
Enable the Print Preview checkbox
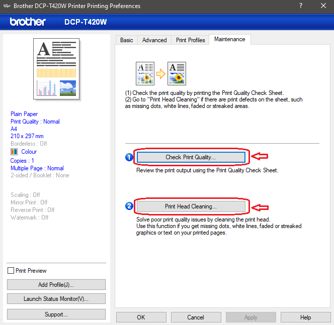[x=11, y=271]
